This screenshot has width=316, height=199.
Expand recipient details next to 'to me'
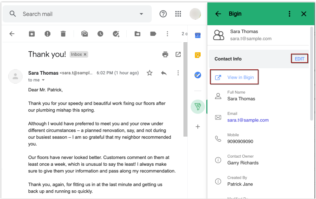point(43,80)
